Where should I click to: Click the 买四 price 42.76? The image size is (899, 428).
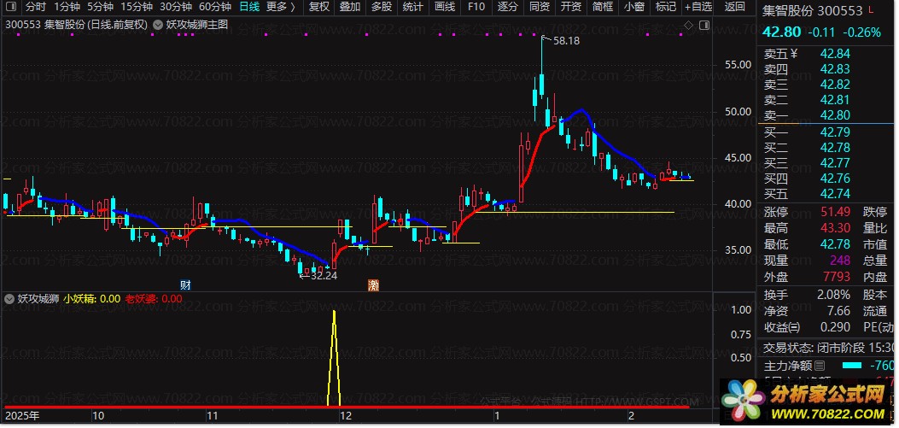pos(835,179)
